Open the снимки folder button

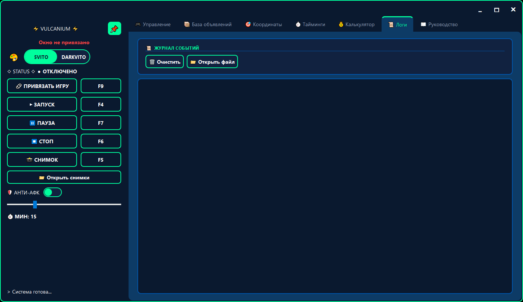64,177
